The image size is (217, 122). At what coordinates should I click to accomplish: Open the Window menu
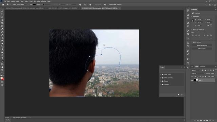pyautogui.click(x=44, y=1)
